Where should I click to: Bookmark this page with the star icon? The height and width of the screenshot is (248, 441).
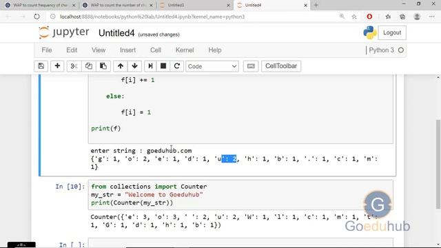354,17
